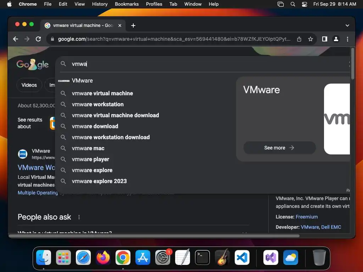
Task: Open Finder from the dock
Action: pos(44,257)
